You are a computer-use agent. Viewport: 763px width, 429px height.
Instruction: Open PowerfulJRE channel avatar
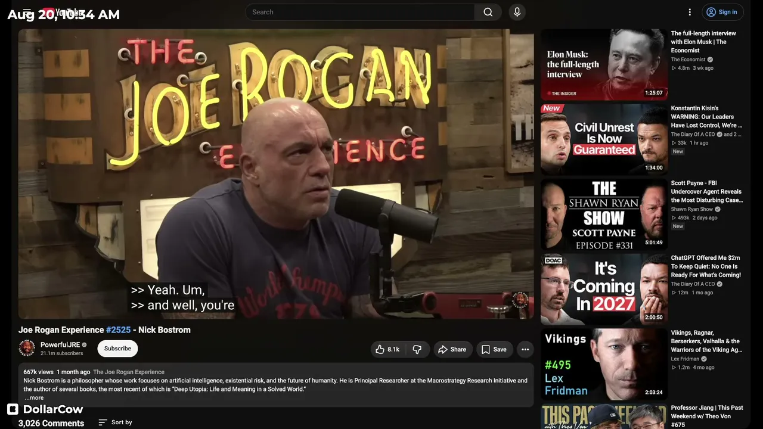pos(27,349)
